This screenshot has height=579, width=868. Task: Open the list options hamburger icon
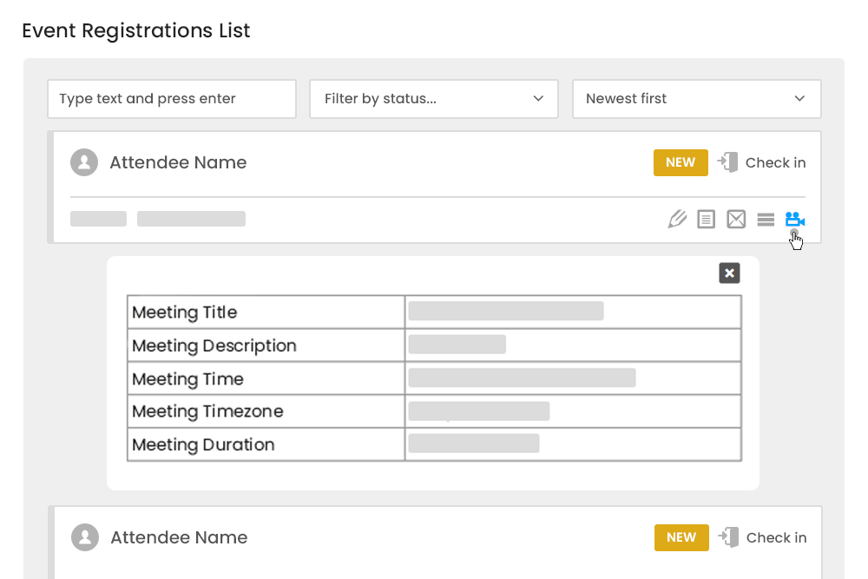coord(765,219)
